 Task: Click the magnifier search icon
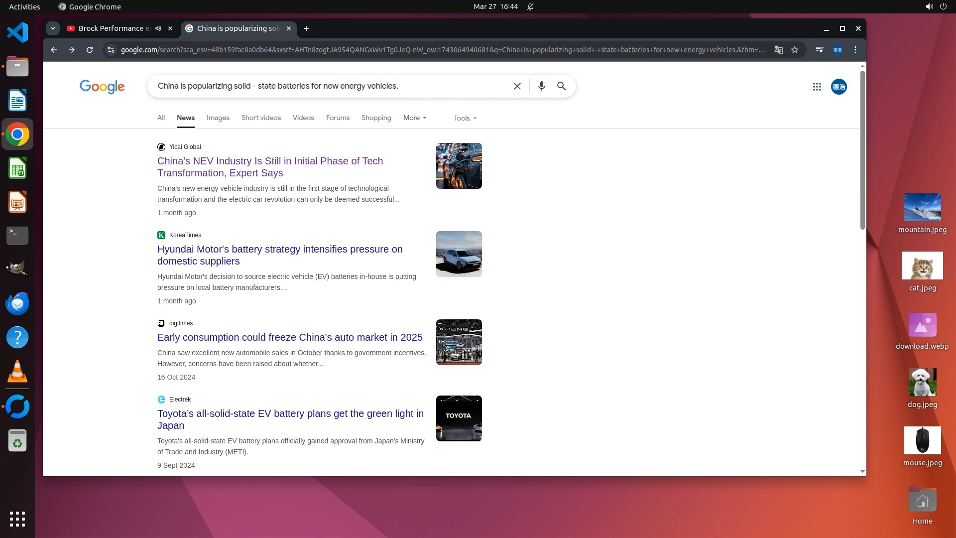(561, 86)
